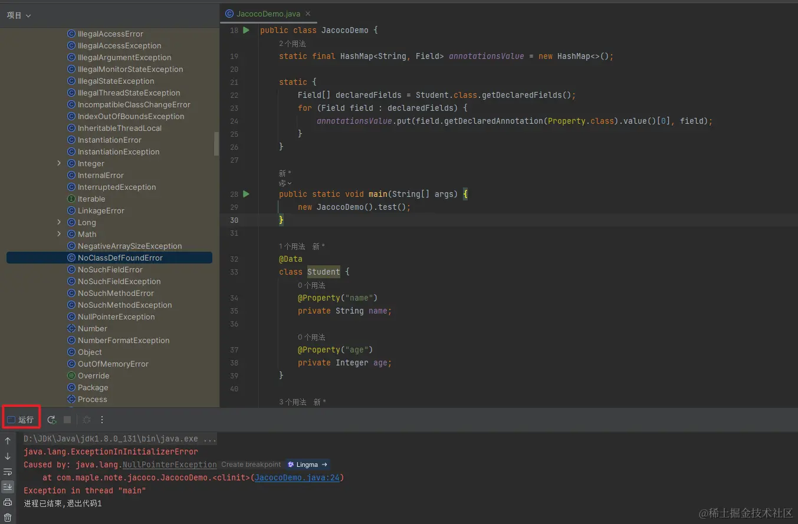This screenshot has width=798, height=524.
Task: Click annotationsValue on line 19
Action: click(487, 57)
